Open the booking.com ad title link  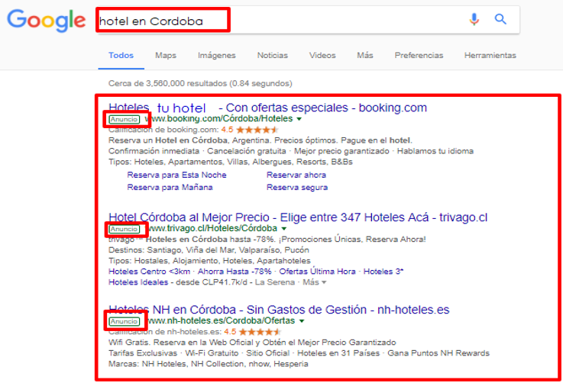click(267, 108)
